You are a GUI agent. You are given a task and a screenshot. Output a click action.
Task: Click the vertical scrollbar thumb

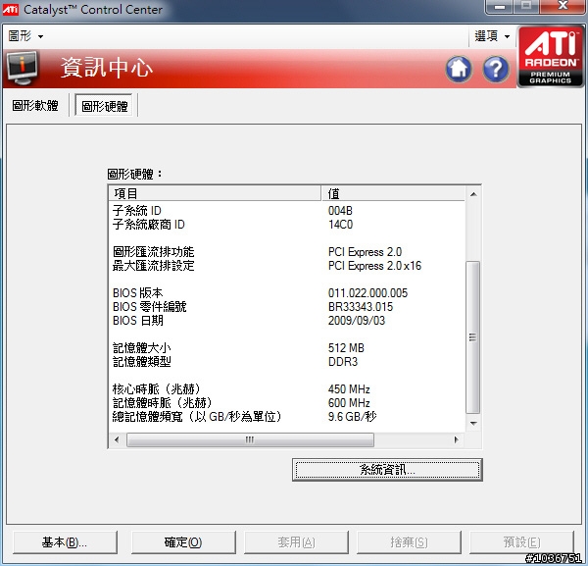point(473,337)
